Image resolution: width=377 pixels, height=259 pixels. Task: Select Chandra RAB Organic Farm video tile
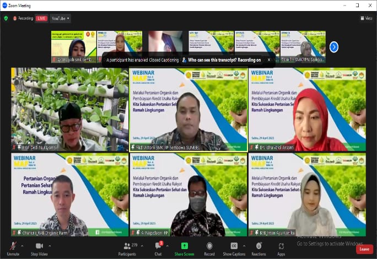tap(69, 195)
